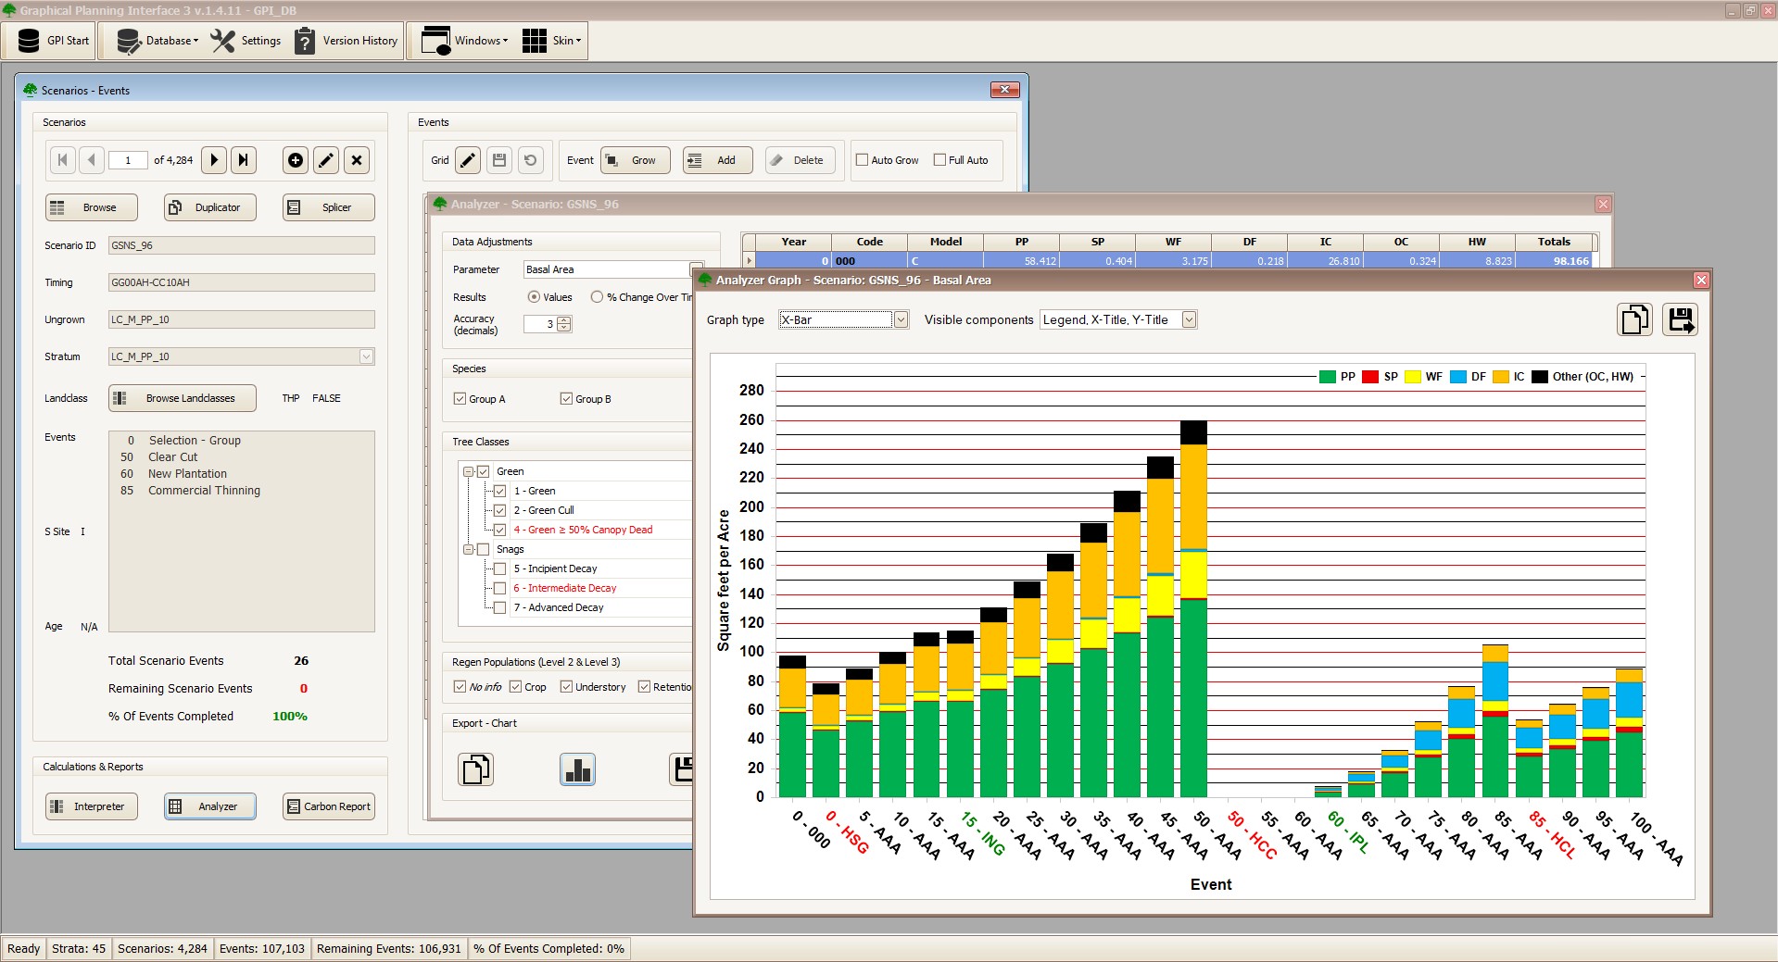The image size is (1778, 962).
Task: Click Browse Landclasses button
Action: 183,398
